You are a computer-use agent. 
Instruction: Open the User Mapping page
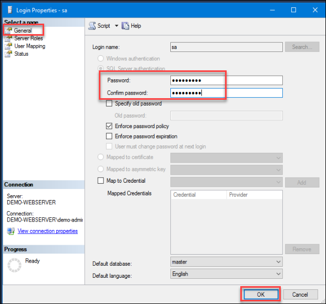coord(30,46)
